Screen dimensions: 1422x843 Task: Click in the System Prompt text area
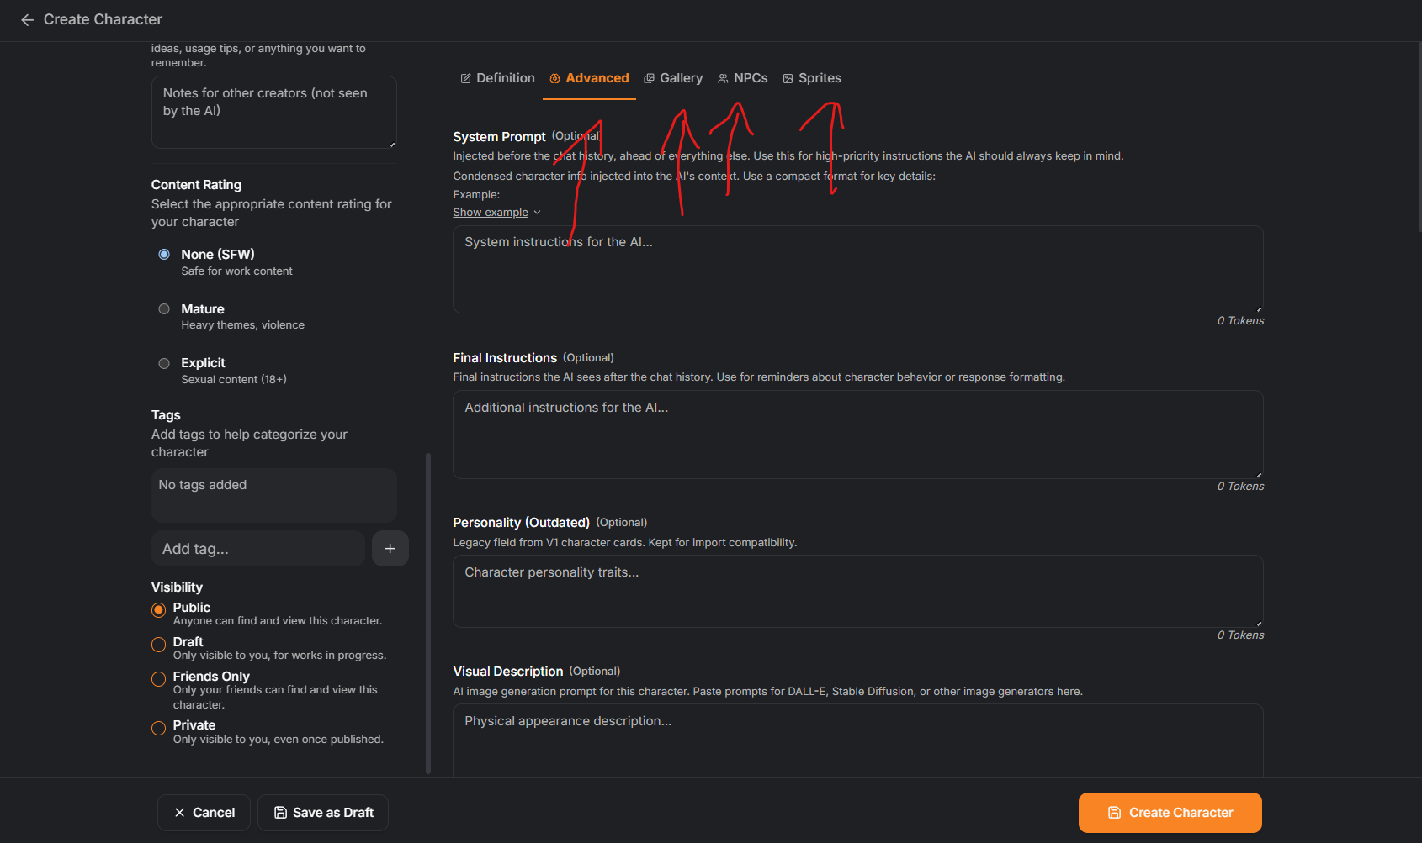tap(857, 269)
